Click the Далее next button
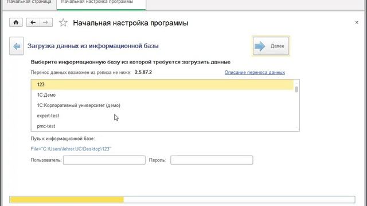 (x=271, y=46)
